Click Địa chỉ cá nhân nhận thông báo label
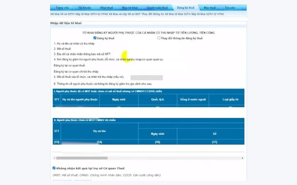This screenshot has width=297, height=185. point(82,54)
